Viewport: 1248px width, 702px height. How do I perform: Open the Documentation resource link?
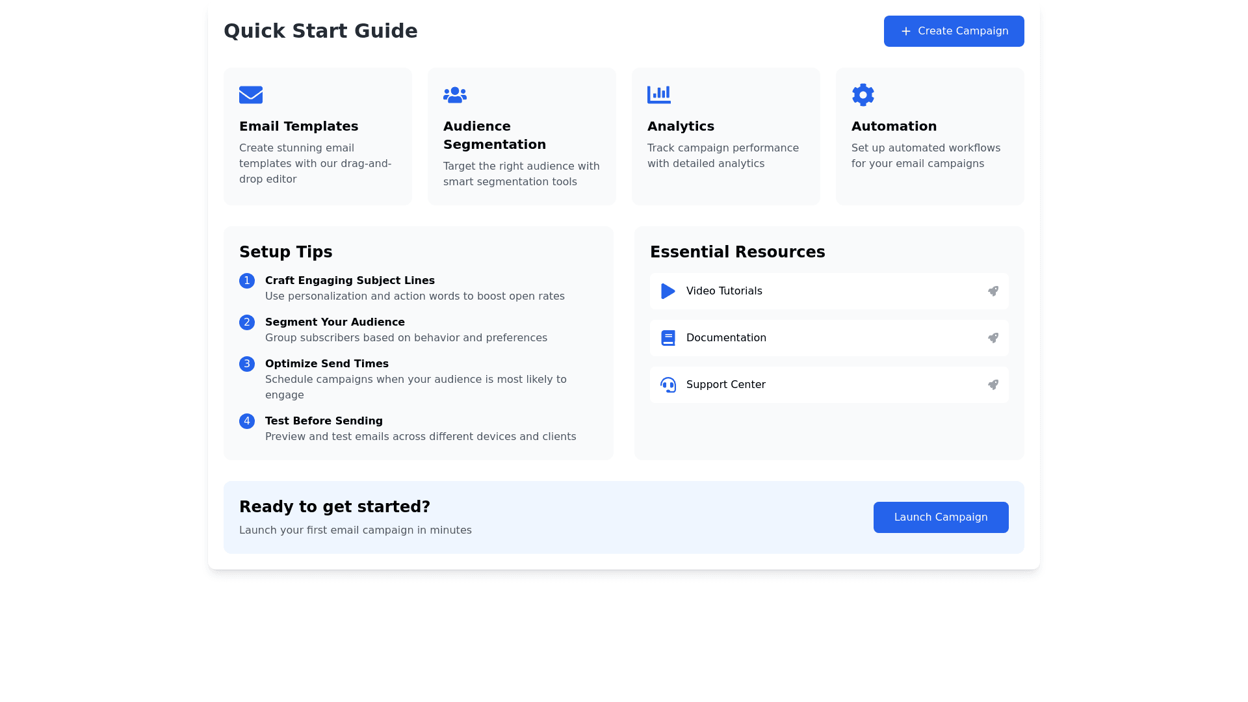coord(726,338)
